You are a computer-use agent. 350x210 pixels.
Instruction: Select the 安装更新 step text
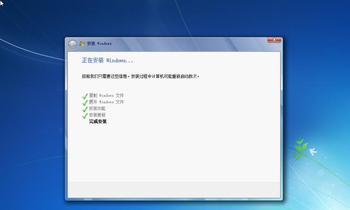(97, 115)
